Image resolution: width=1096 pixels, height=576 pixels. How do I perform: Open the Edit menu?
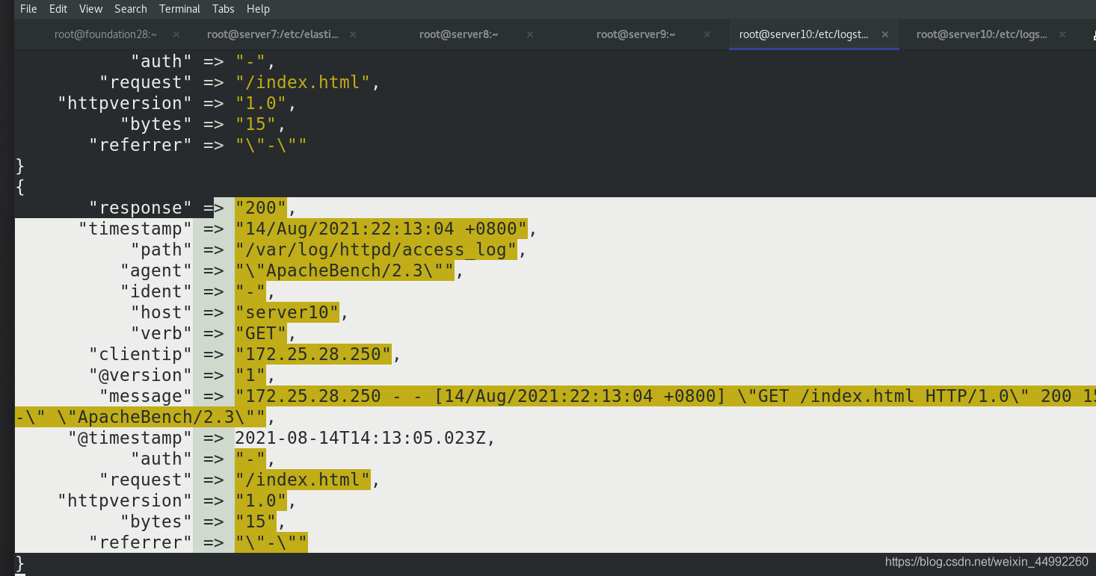coord(58,9)
